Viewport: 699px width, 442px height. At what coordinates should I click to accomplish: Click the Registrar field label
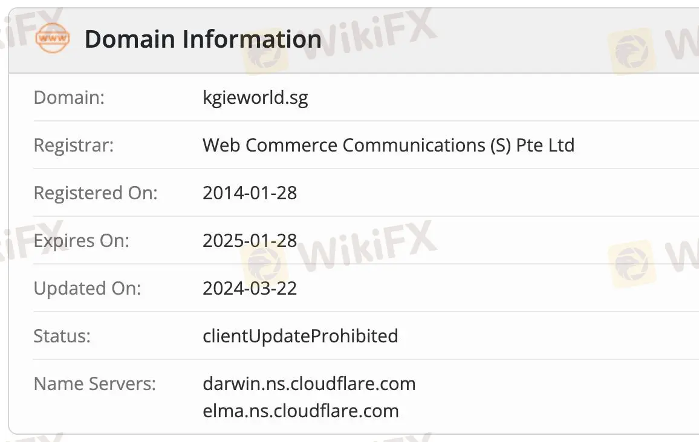coord(73,145)
